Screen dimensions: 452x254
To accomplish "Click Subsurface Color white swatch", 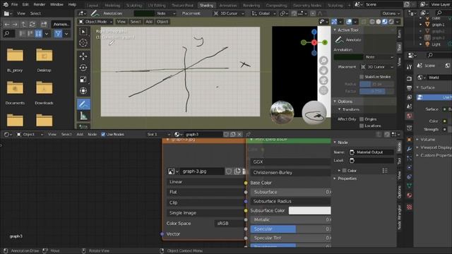I will pos(309,210).
